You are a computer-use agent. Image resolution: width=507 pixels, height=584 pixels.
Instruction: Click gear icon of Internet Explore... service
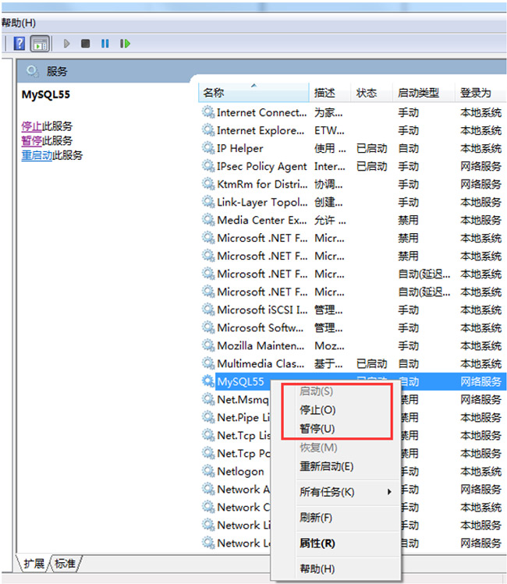click(207, 130)
